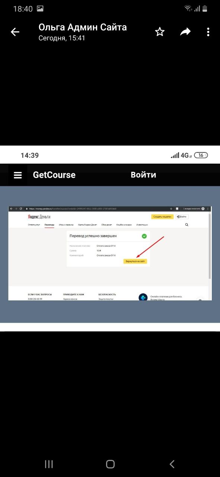Tap the Android recent apps button

tap(49, 464)
